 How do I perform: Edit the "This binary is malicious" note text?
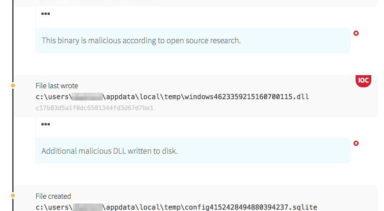[141, 41]
